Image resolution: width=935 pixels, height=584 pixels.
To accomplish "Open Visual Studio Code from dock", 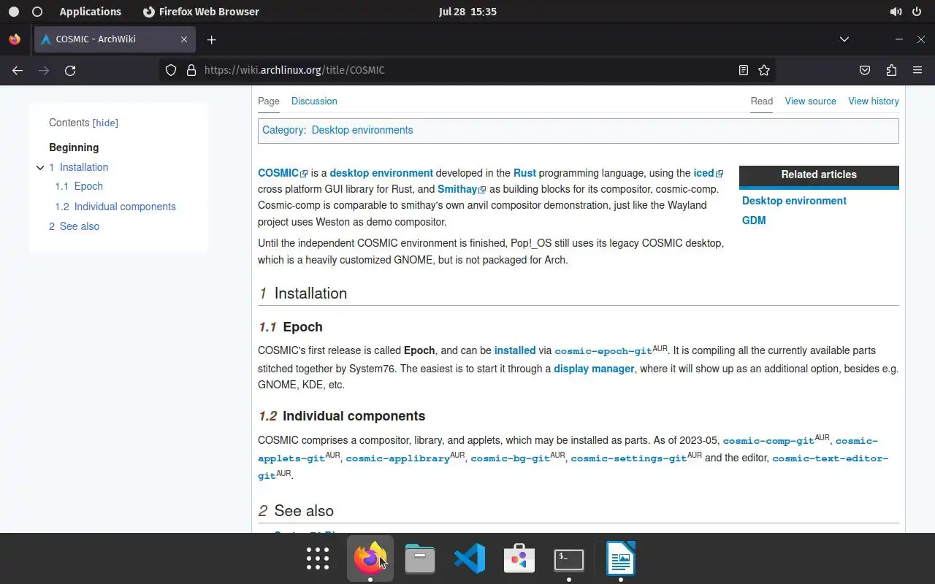I will [470, 558].
